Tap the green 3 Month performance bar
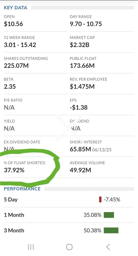Image resolution: width=138 pixels, height=256 pixels. [x=111, y=230]
